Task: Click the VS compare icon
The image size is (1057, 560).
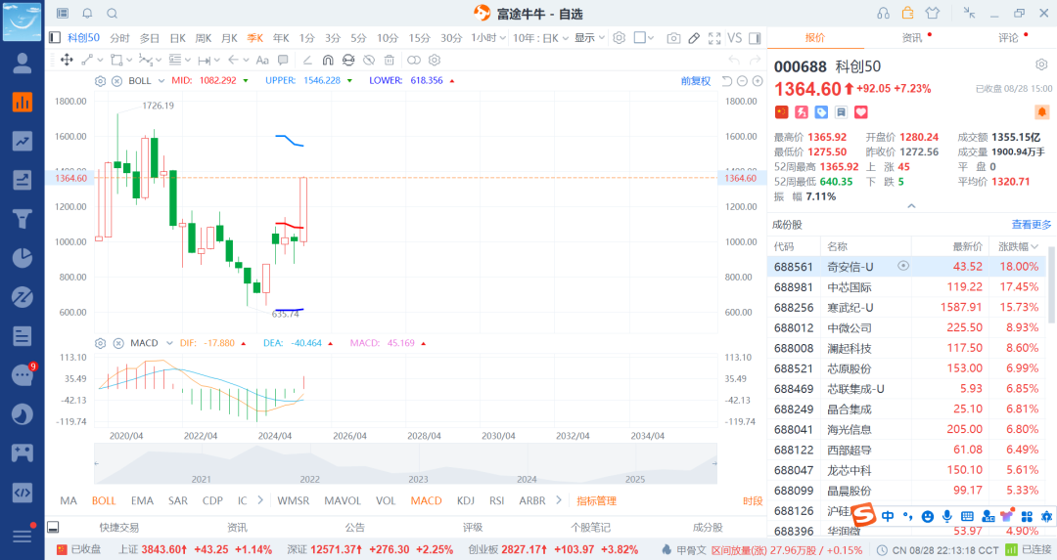Action: coord(735,38)
